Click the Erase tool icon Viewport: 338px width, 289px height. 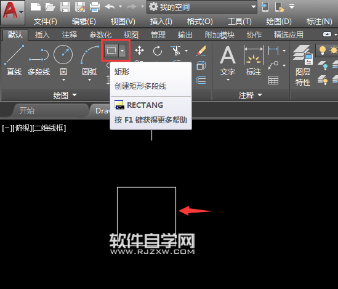click(x=201, y=51)
